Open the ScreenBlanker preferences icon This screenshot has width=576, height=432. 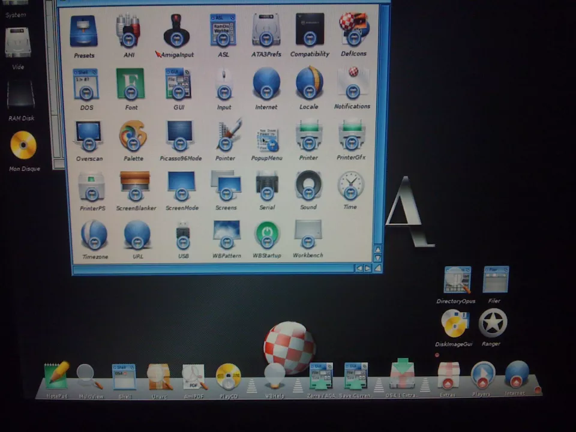(x=135, y=187)
